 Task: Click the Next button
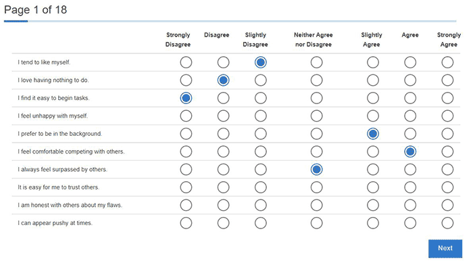pyautogui.click(x=445, y=249)
